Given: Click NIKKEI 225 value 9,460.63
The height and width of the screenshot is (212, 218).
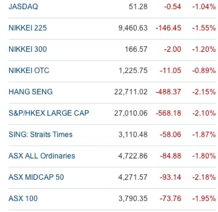Looking at the screenshot, I should point(133,28).
